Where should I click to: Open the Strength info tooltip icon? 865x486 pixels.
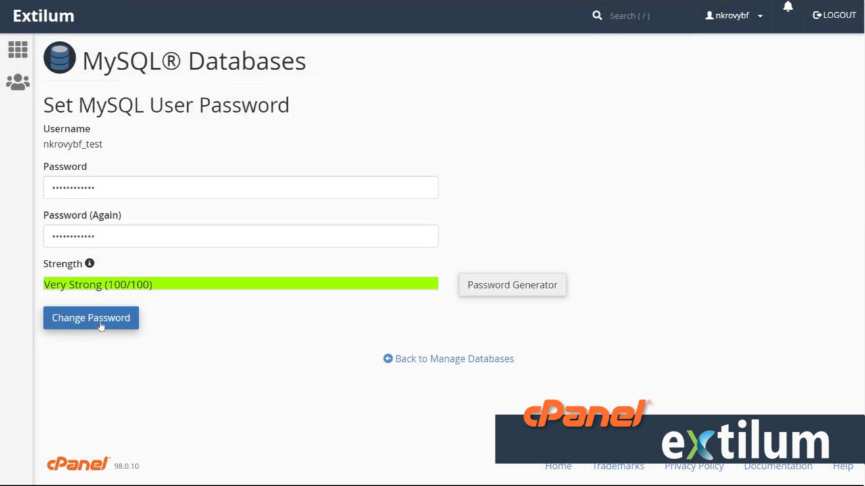coord(89,263)
